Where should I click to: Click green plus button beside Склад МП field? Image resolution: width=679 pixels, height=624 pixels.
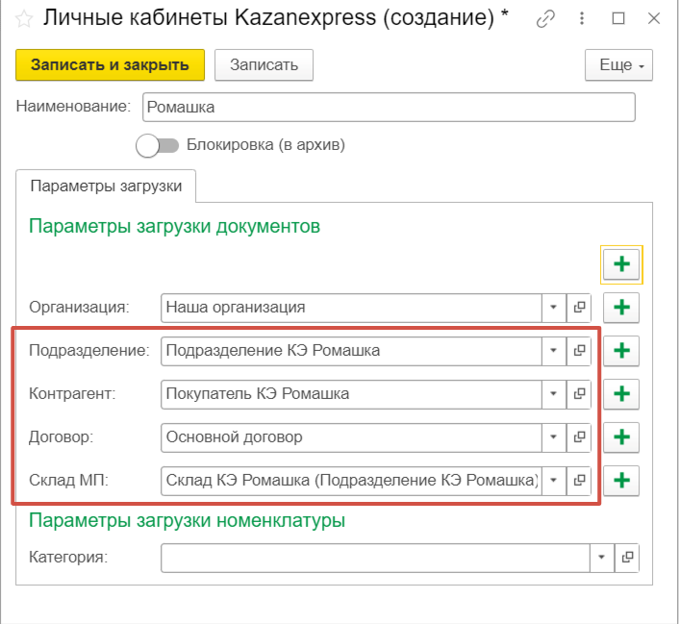pos(621,479)
